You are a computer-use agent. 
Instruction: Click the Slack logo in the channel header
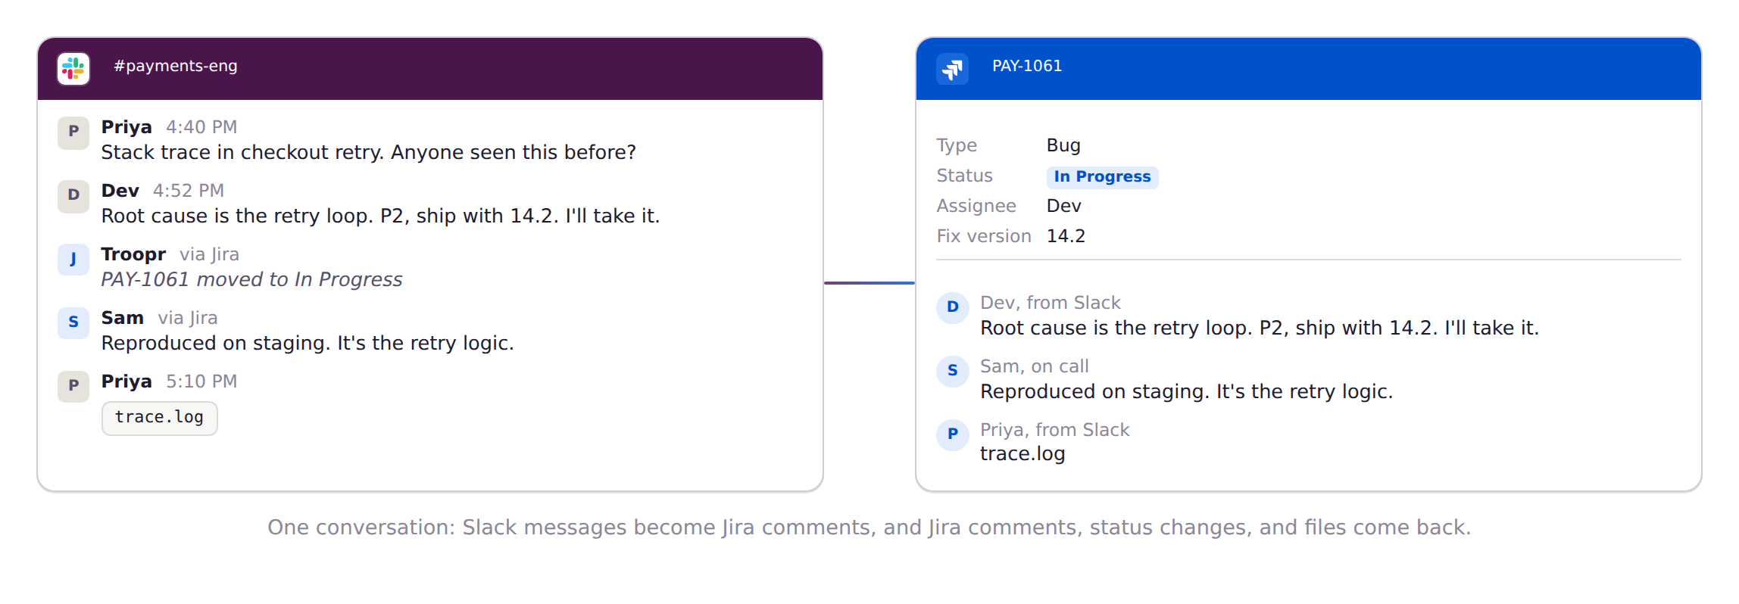click(x=73, y=69)
